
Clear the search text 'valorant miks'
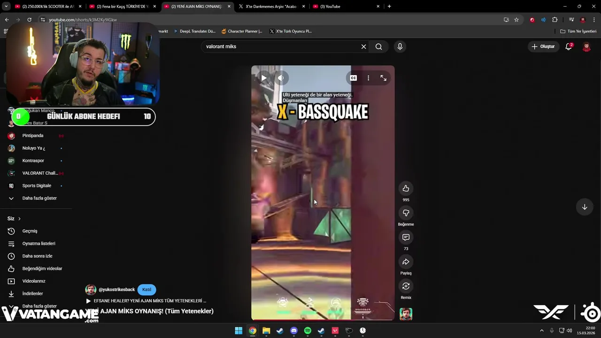363,46
